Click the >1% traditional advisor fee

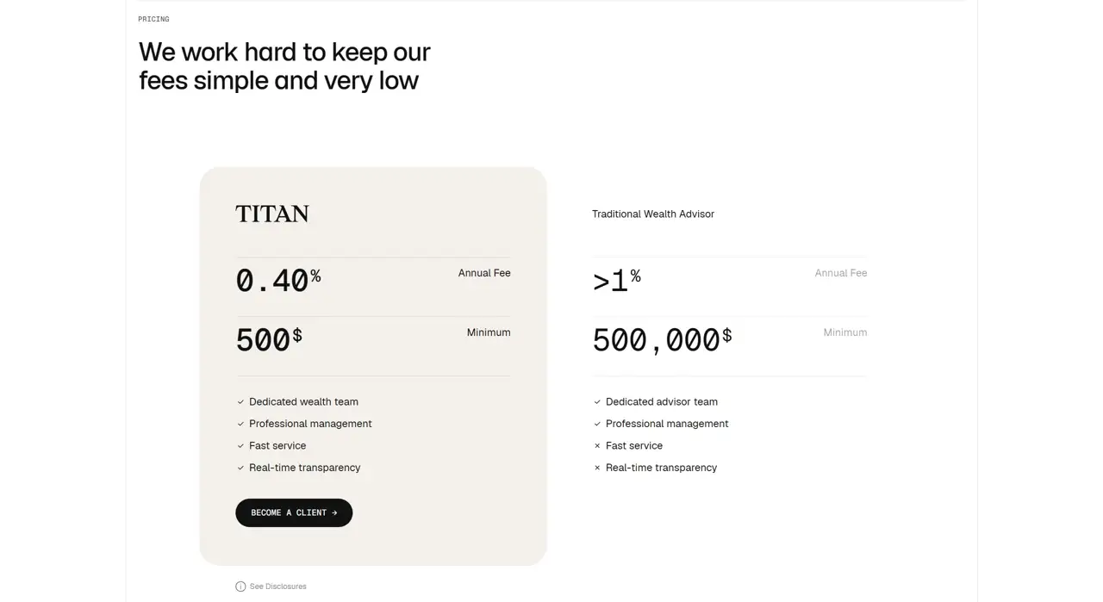[616, 281]
